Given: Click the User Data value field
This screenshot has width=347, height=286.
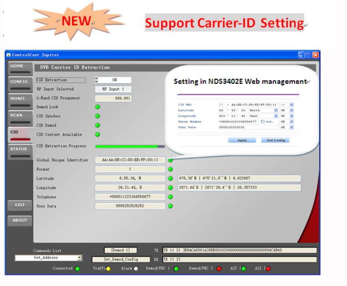Looking at the screenshot, I should point(130,206).
